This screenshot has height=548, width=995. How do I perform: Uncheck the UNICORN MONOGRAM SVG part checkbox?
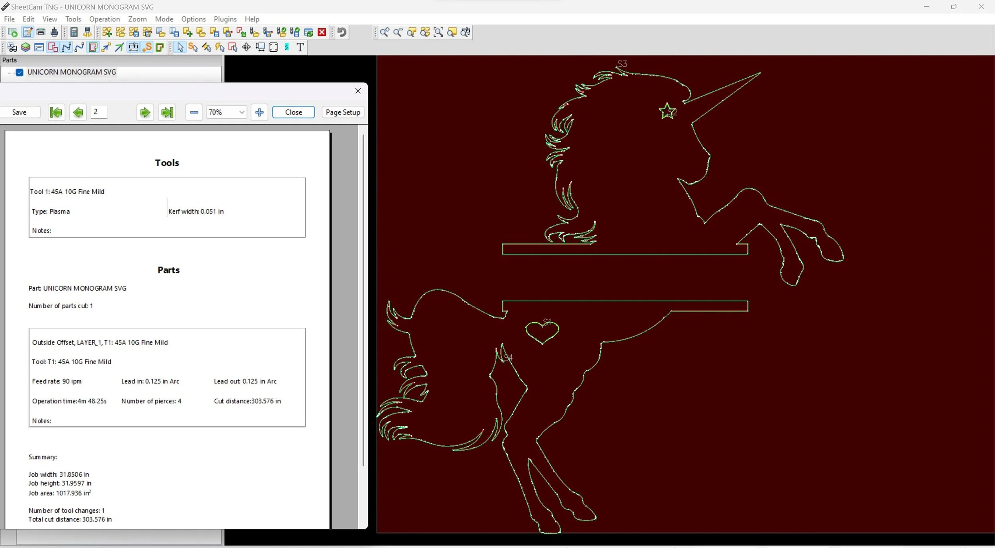click(x=20, y=72)
